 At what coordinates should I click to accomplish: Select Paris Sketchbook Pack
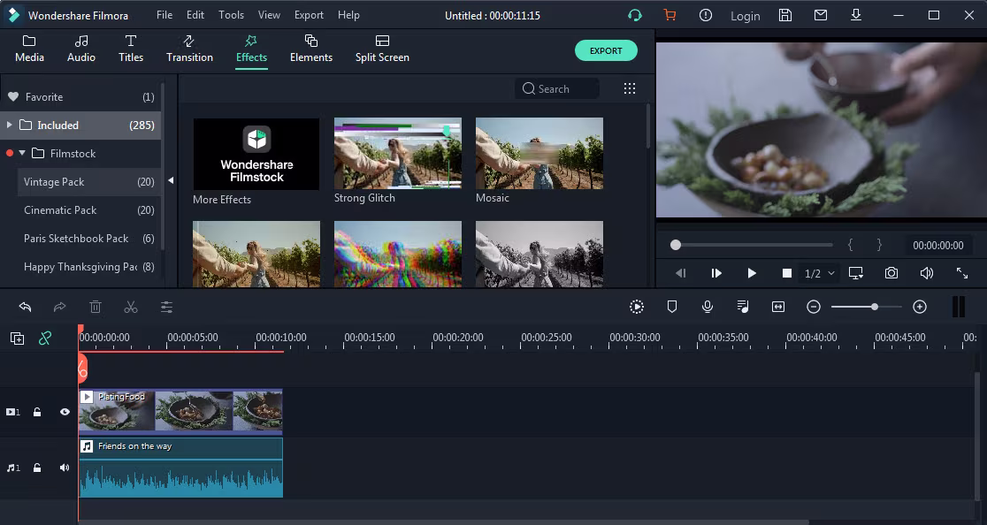(x=88, y=239)
